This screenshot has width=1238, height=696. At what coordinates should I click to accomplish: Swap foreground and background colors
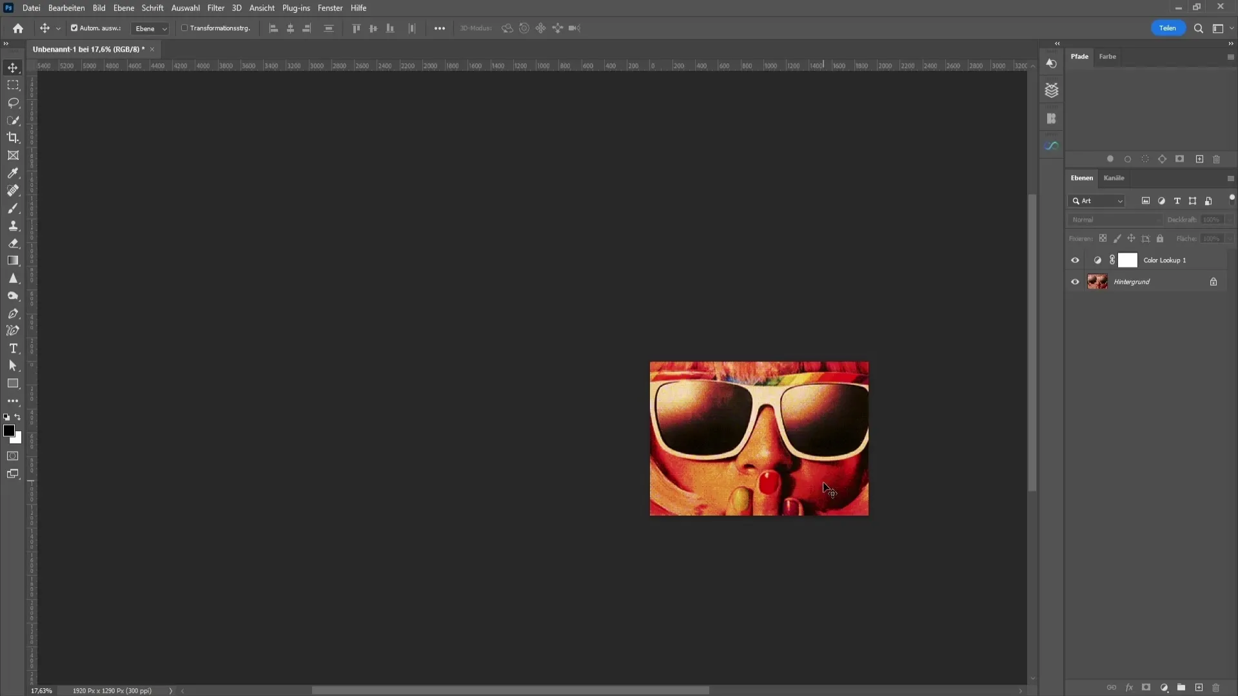coord(18,417)
